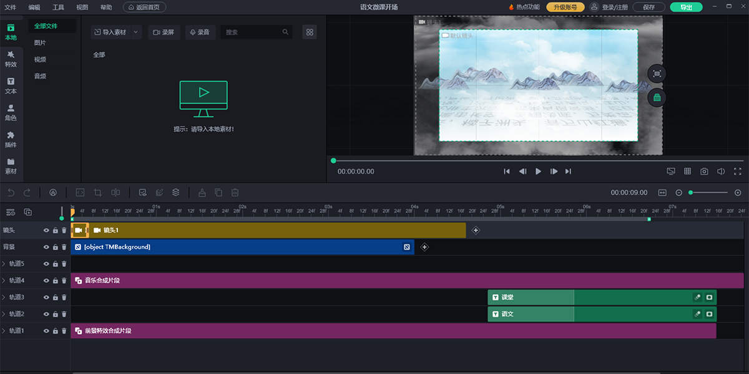This screenshot has width=749, height=374.
Task: Hide the 背景 track with eye icon
Action: [x=46, y=247]
